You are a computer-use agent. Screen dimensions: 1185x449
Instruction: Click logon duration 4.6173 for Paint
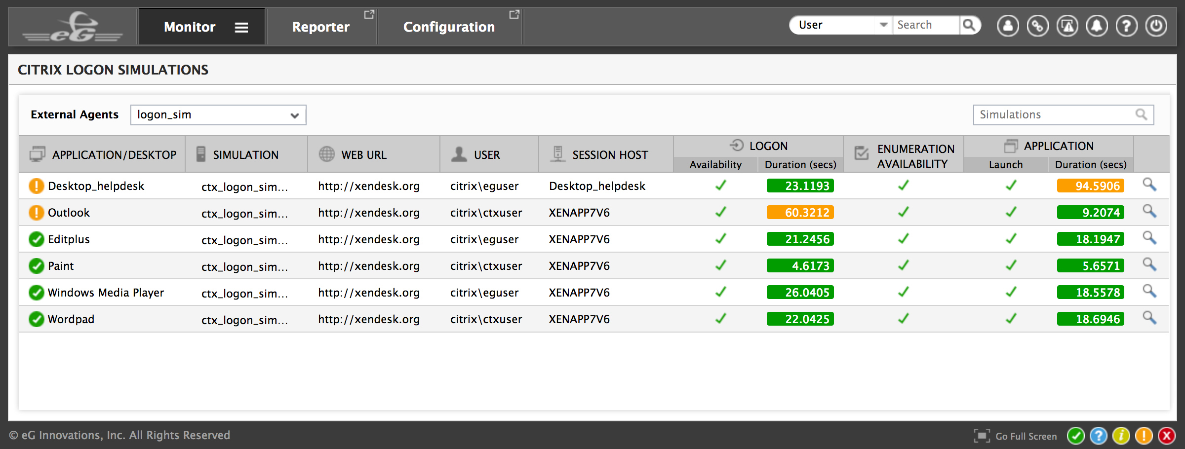800,266
